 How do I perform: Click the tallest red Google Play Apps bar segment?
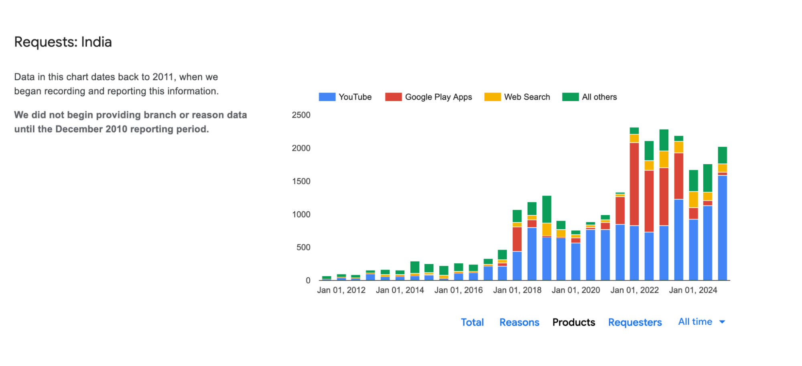click(634, 184)
